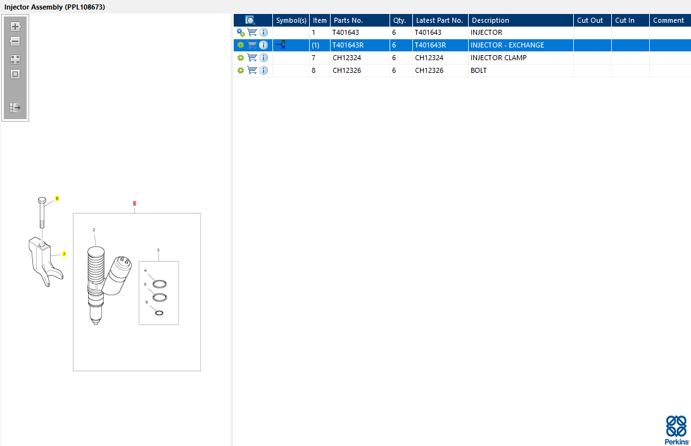Select the INJECTOR - EXCHANGE description cell

coord(521,45)
